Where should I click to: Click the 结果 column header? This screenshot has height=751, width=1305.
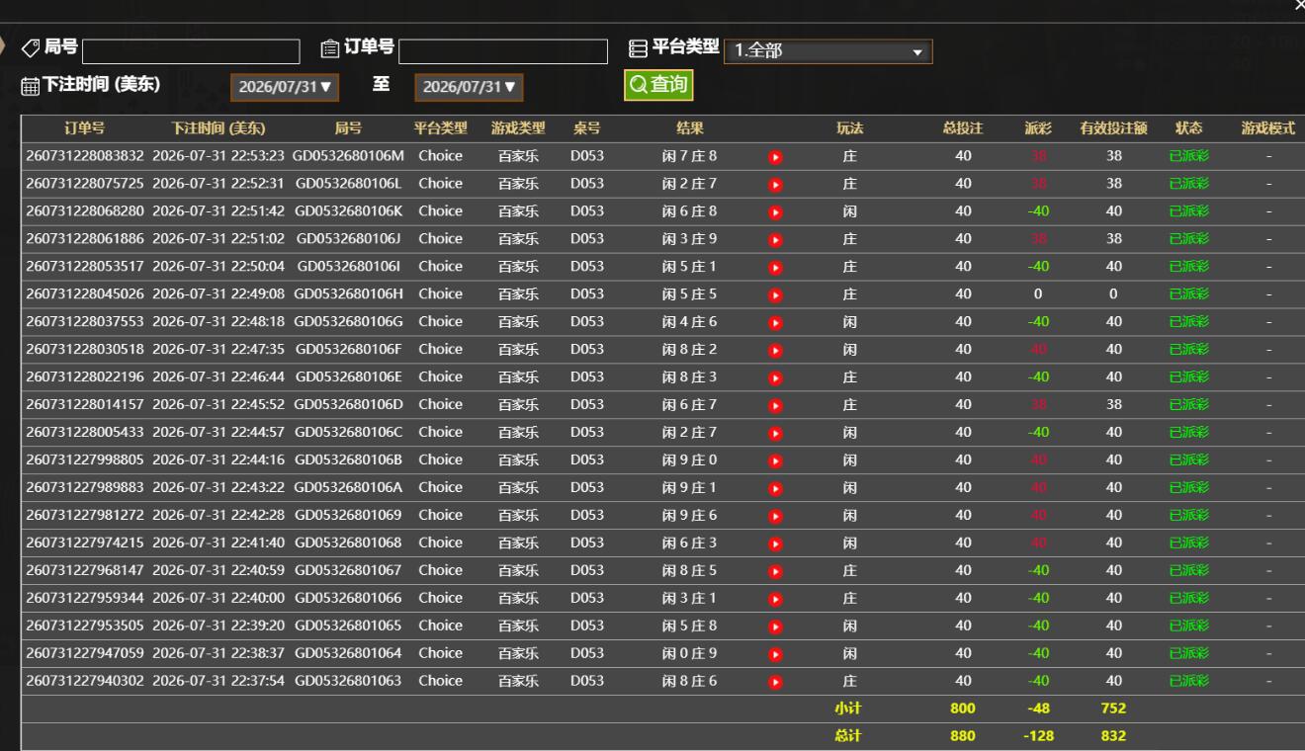point(690,128)
